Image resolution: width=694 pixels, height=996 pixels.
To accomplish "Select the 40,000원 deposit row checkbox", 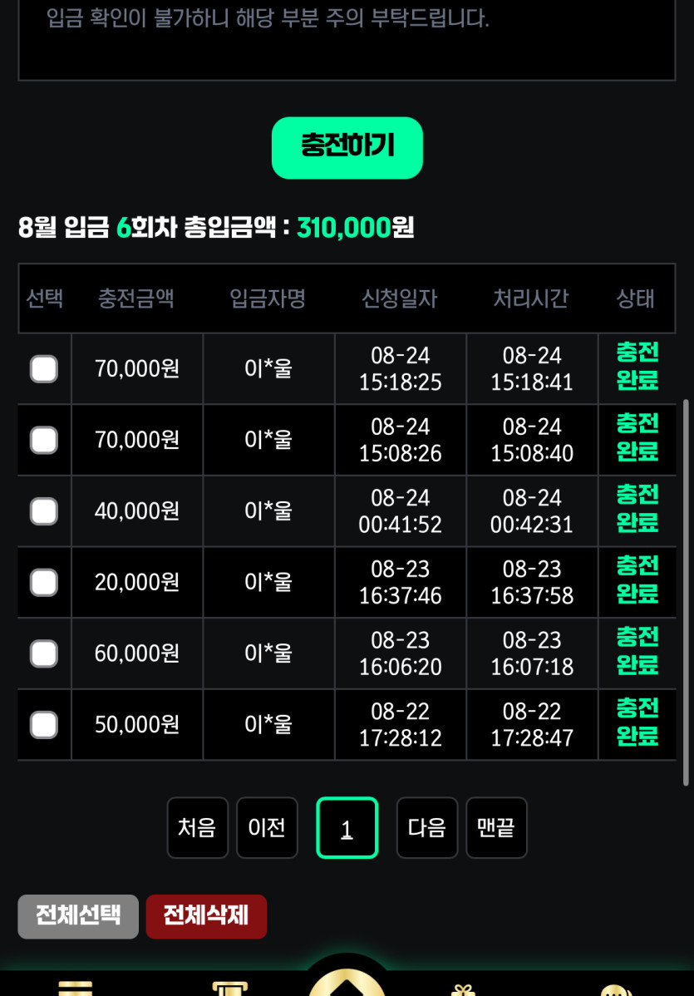I will 44,511.
